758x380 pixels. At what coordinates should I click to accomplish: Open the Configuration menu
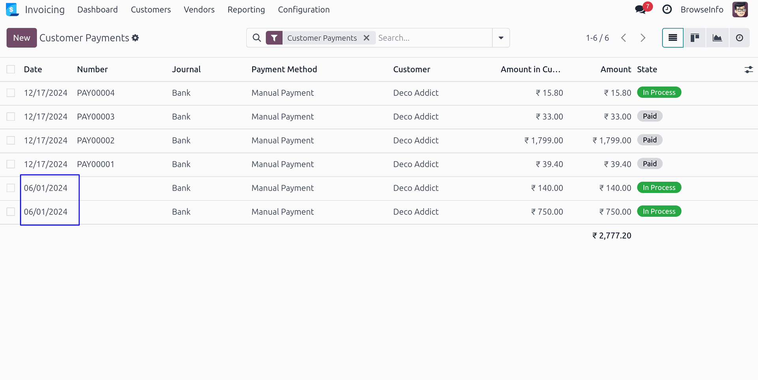click(x=304, y=9)
